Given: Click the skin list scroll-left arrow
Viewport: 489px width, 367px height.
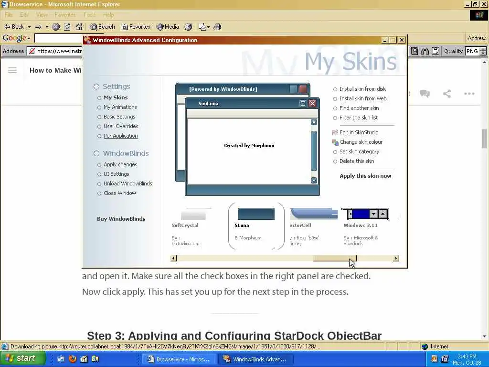Looking at the screenshot, I should [174, 259].
